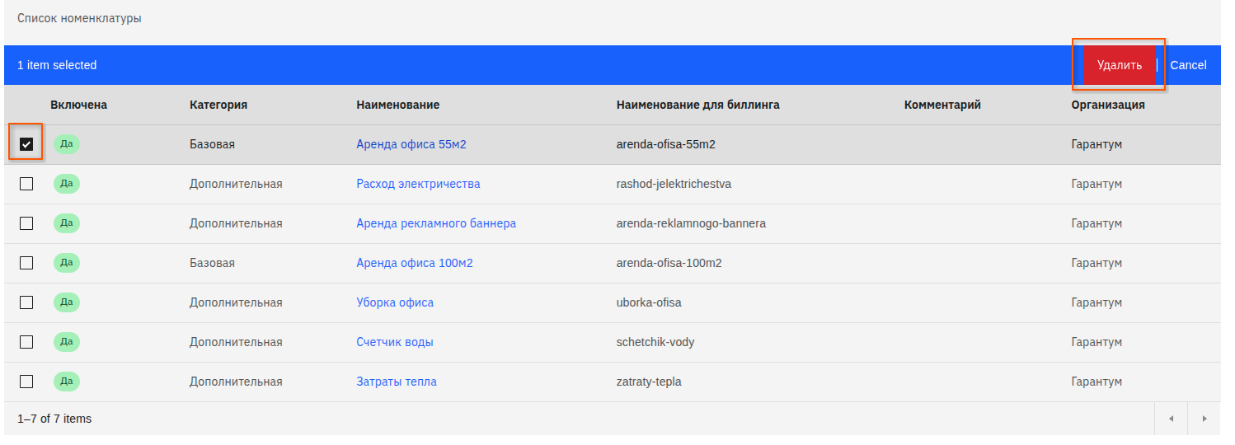Screen dimensions: 1235x445
Task: Go to the previous page arrow
Action: click(x=1171, y=419)
